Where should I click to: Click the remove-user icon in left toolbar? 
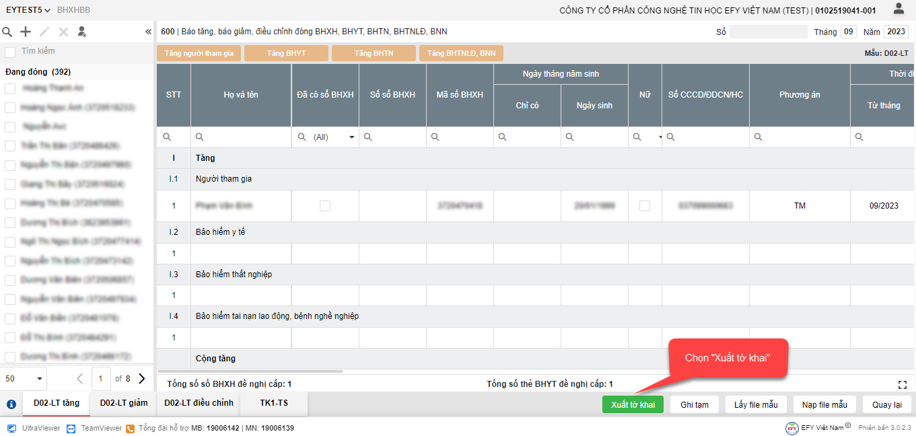pyautogui.click(x=82, y=32)
